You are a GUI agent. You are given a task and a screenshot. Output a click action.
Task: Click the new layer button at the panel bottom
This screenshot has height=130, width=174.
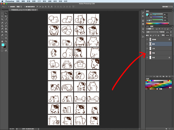tap(167, 76)
